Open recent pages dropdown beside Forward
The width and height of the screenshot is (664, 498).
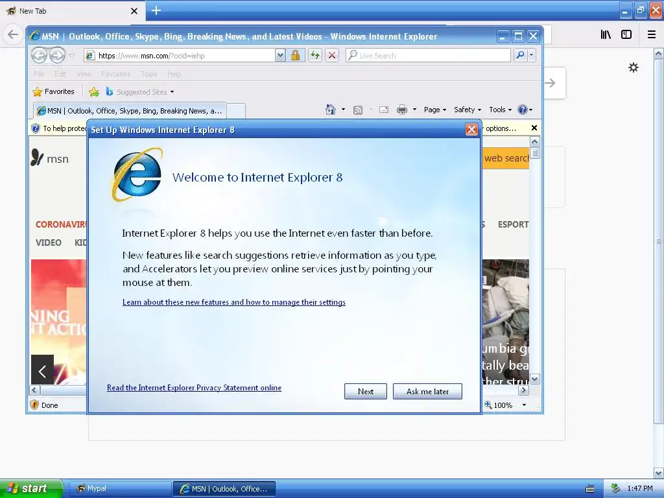coord(71,56)
